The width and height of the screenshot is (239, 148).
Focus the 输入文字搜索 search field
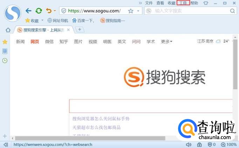pos(191,11)
